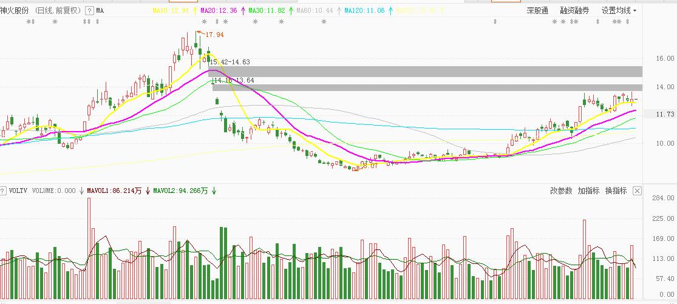Open the 设置均线 dropdown menu
The height and width of the screenshot is (304, 677).
tap(619, 11)
